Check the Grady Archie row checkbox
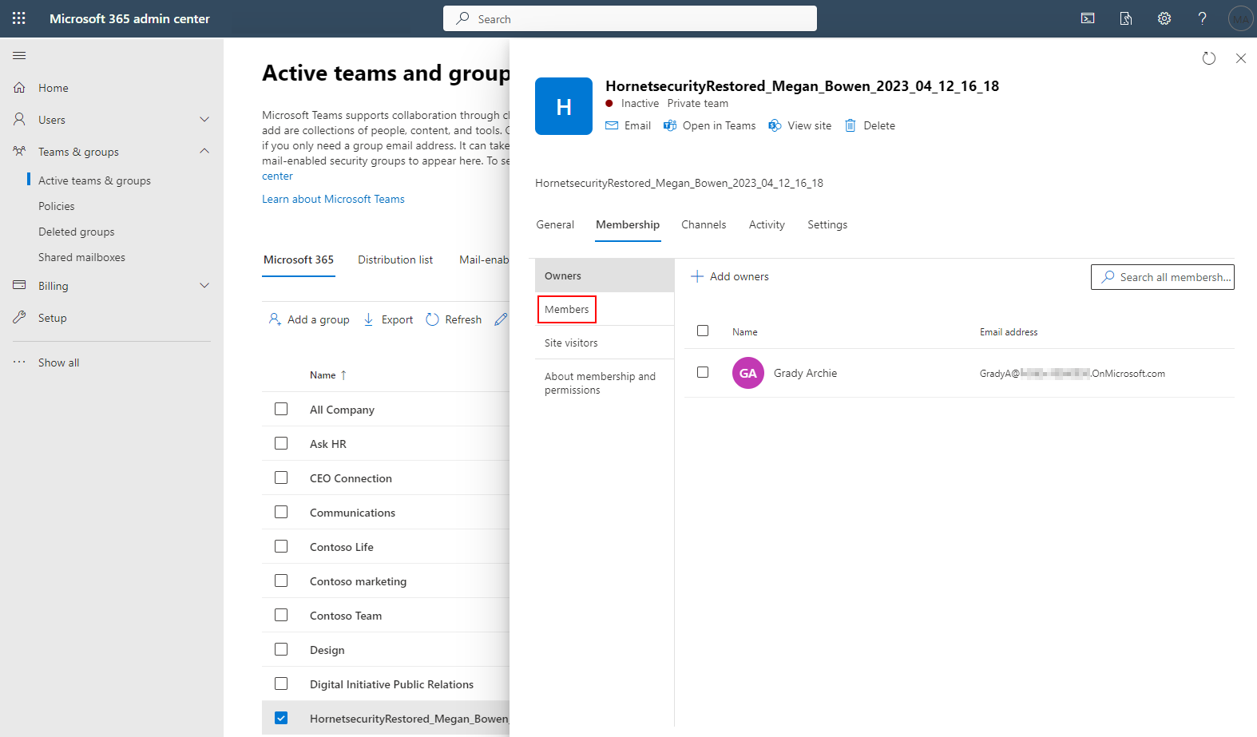1257x737 pixels. point(703,372)
